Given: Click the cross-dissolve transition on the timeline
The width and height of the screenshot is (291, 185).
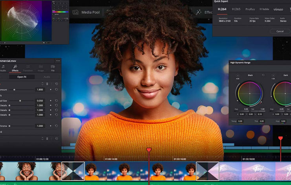Looking at the screenshot, I should point(73,171).
